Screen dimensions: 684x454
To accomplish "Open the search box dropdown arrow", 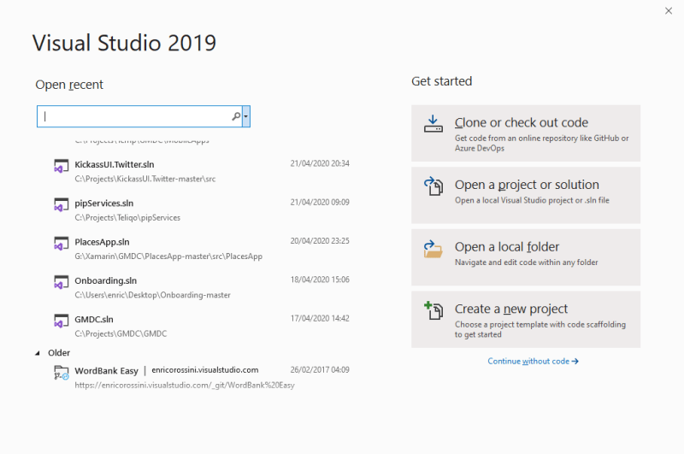I will [246, 116].
